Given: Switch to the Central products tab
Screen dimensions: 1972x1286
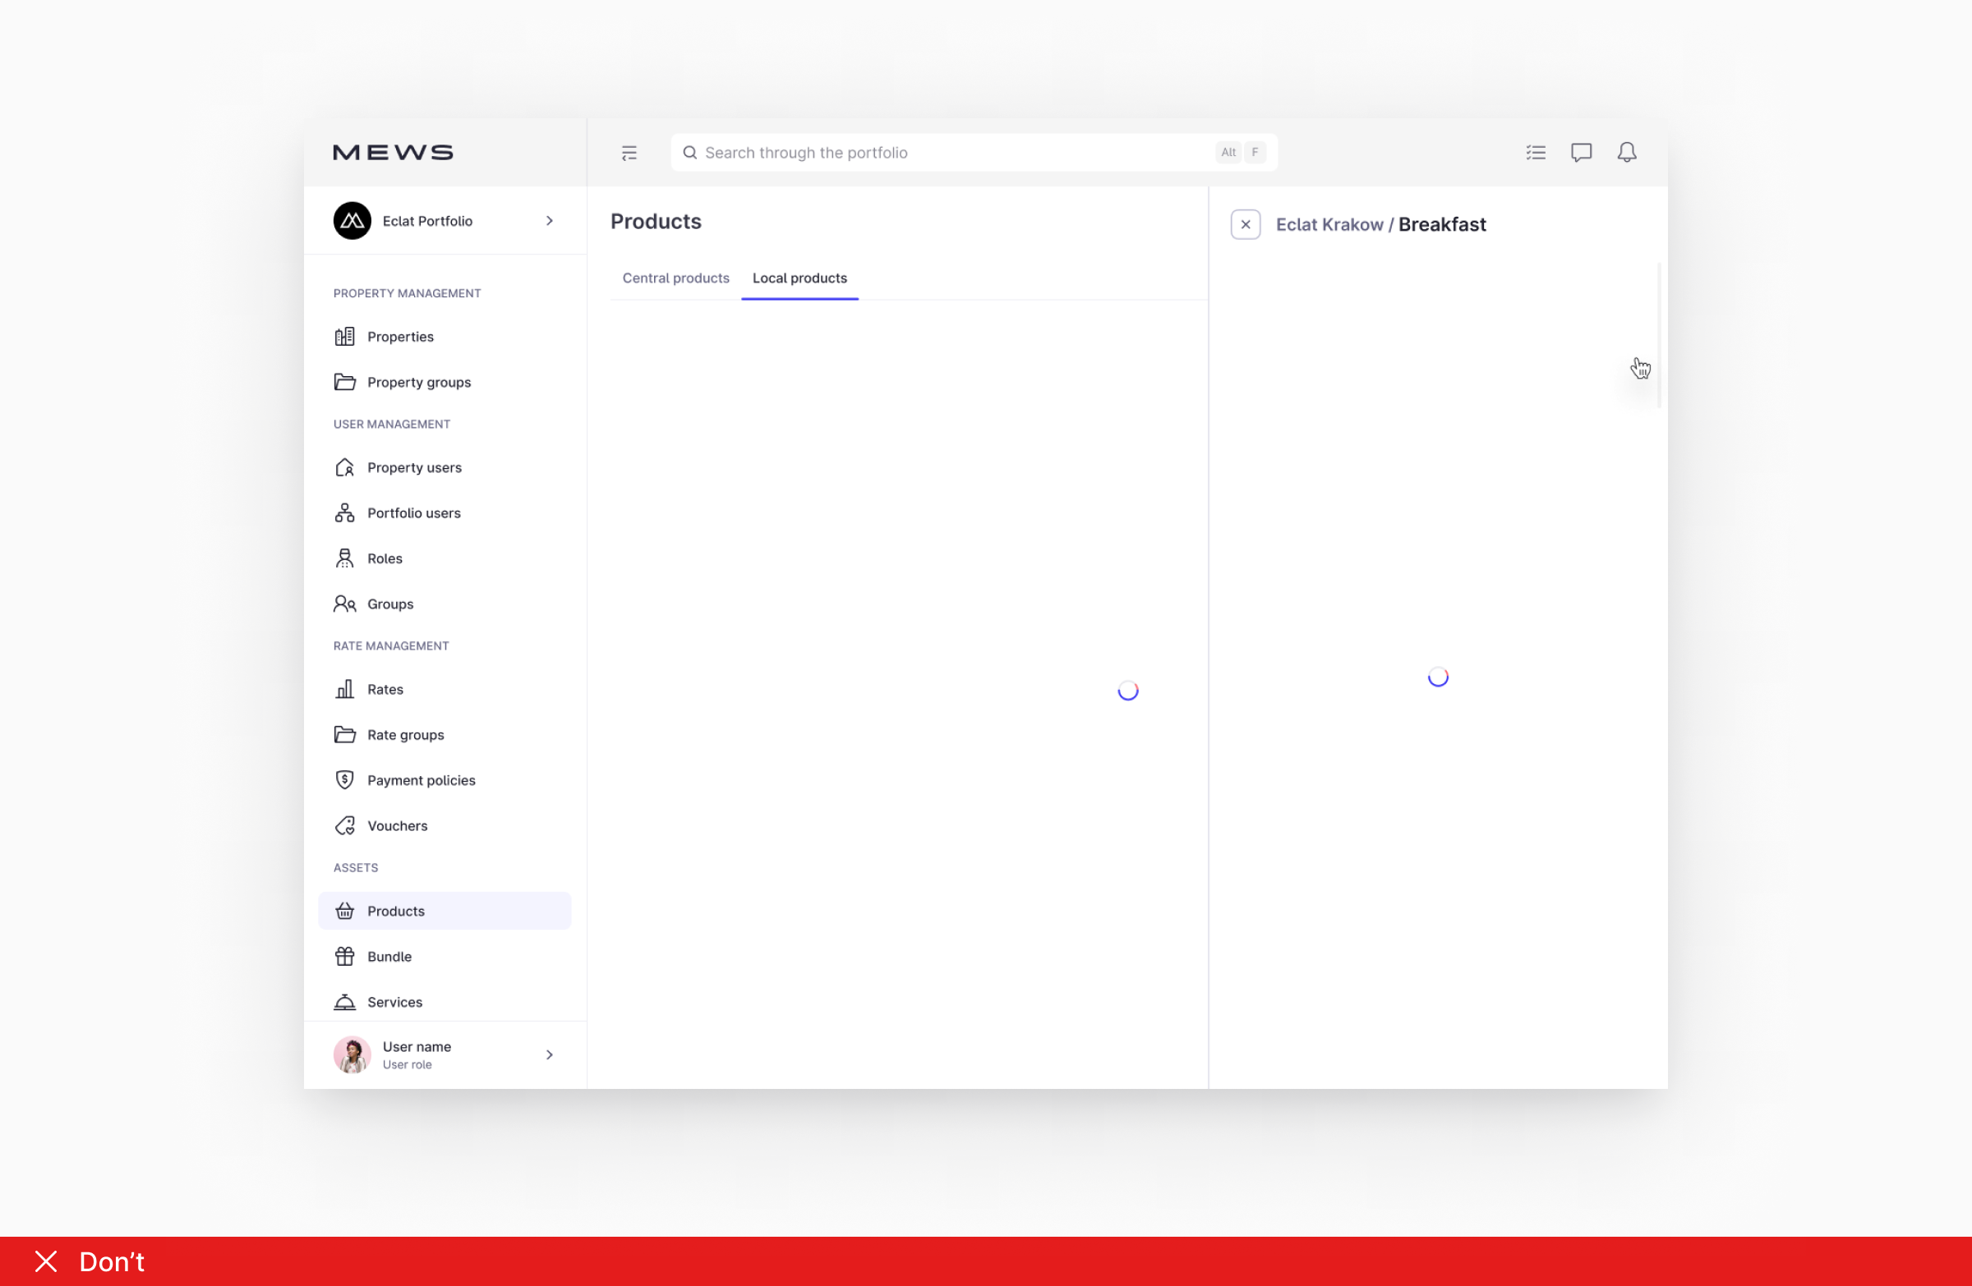Looking at the screenshot, I should 675,278.
